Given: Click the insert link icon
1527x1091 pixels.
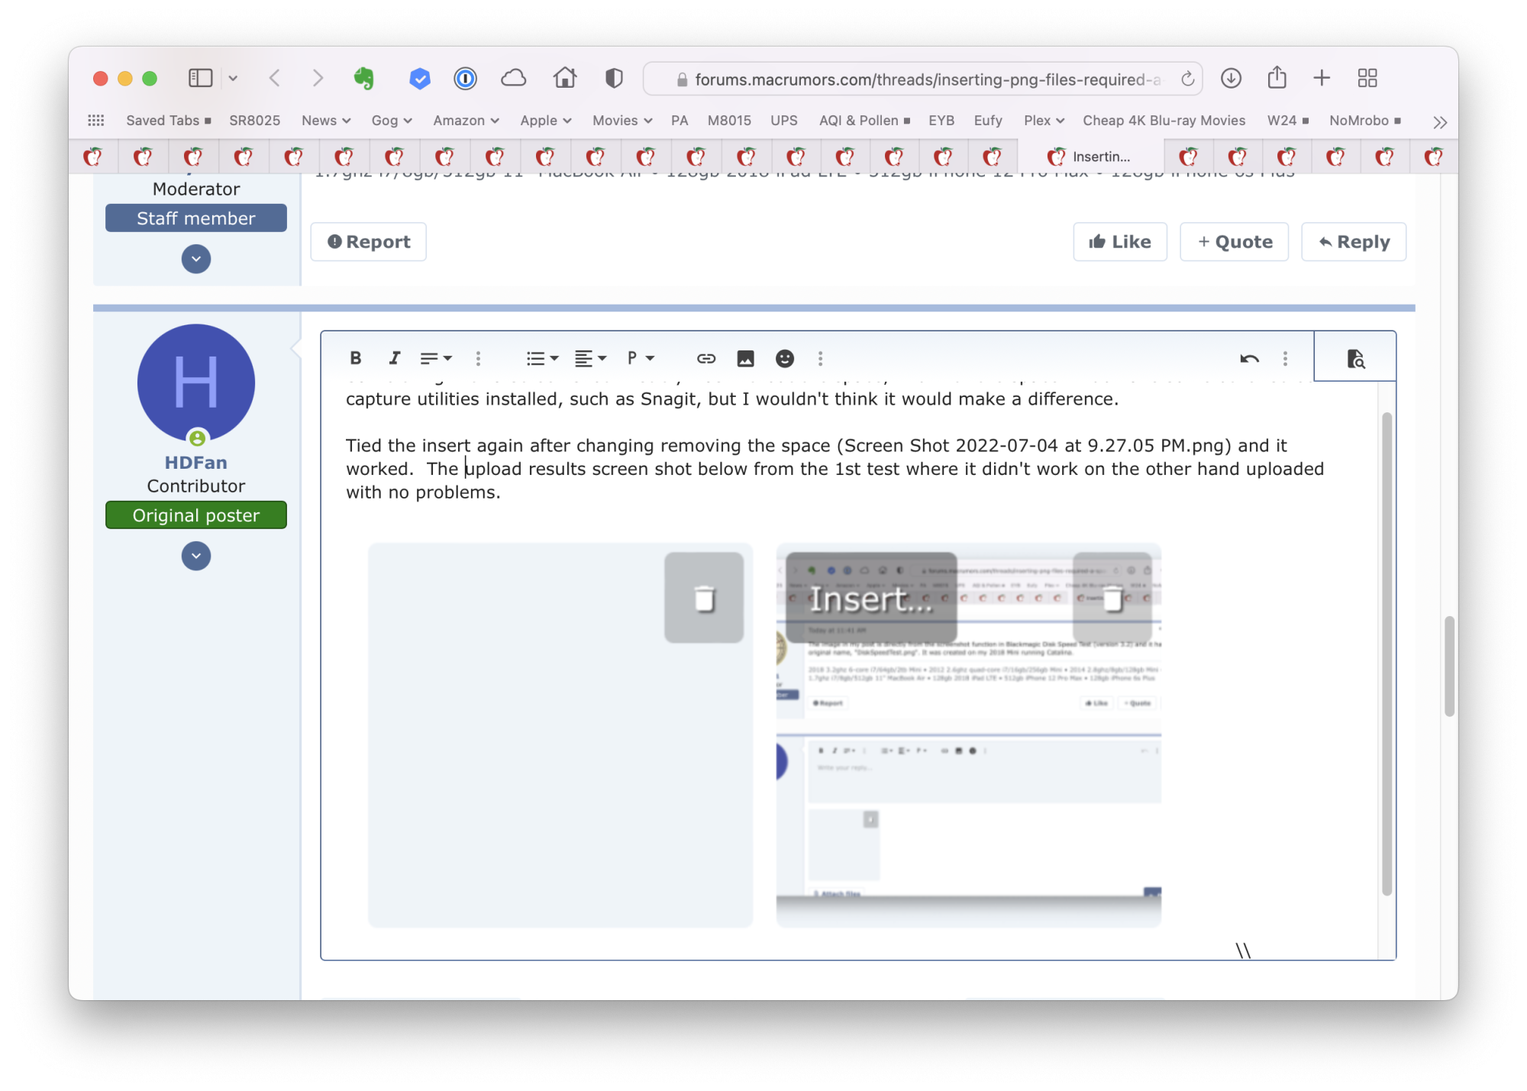Looking at the screenshot, I should click(705, 358).
